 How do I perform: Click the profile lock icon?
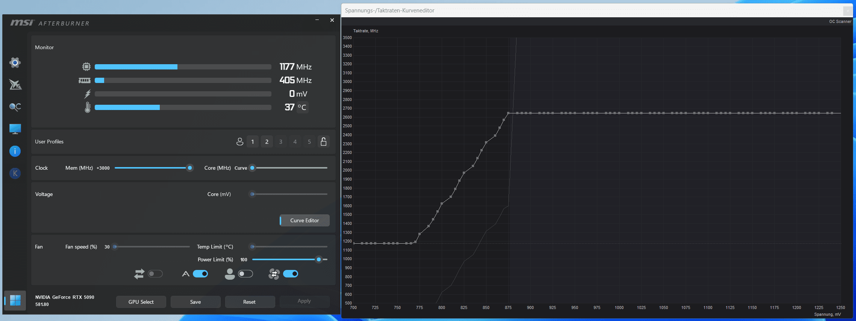(x=323, y=142)
